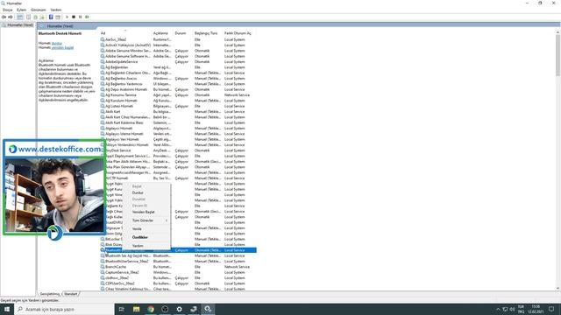The image size is (561, 315).
Task: Open the Dosya menu
Action: (8, 10)
